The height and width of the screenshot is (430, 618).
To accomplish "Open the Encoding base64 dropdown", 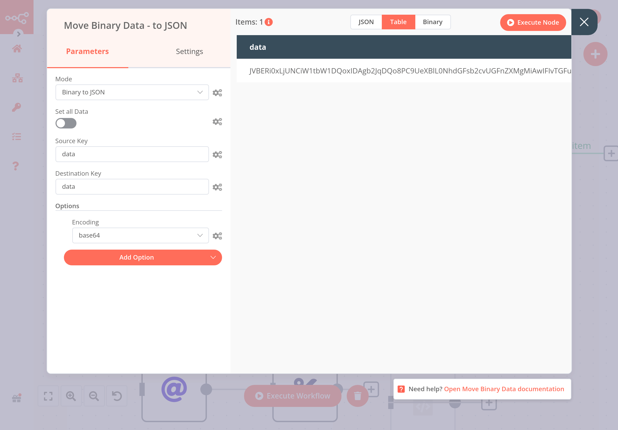I will (x=140, y=235).
